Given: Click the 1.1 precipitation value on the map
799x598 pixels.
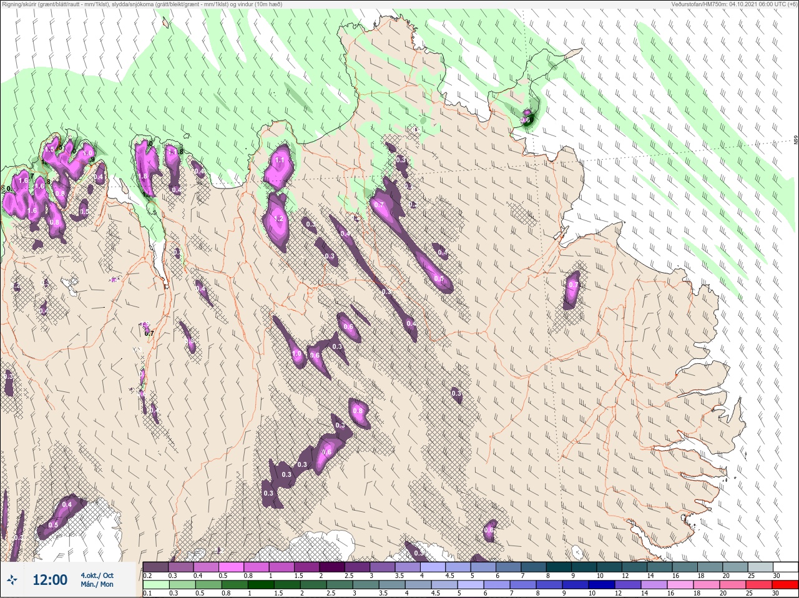Looking at the screenshot, I should [x=280, y=160].
